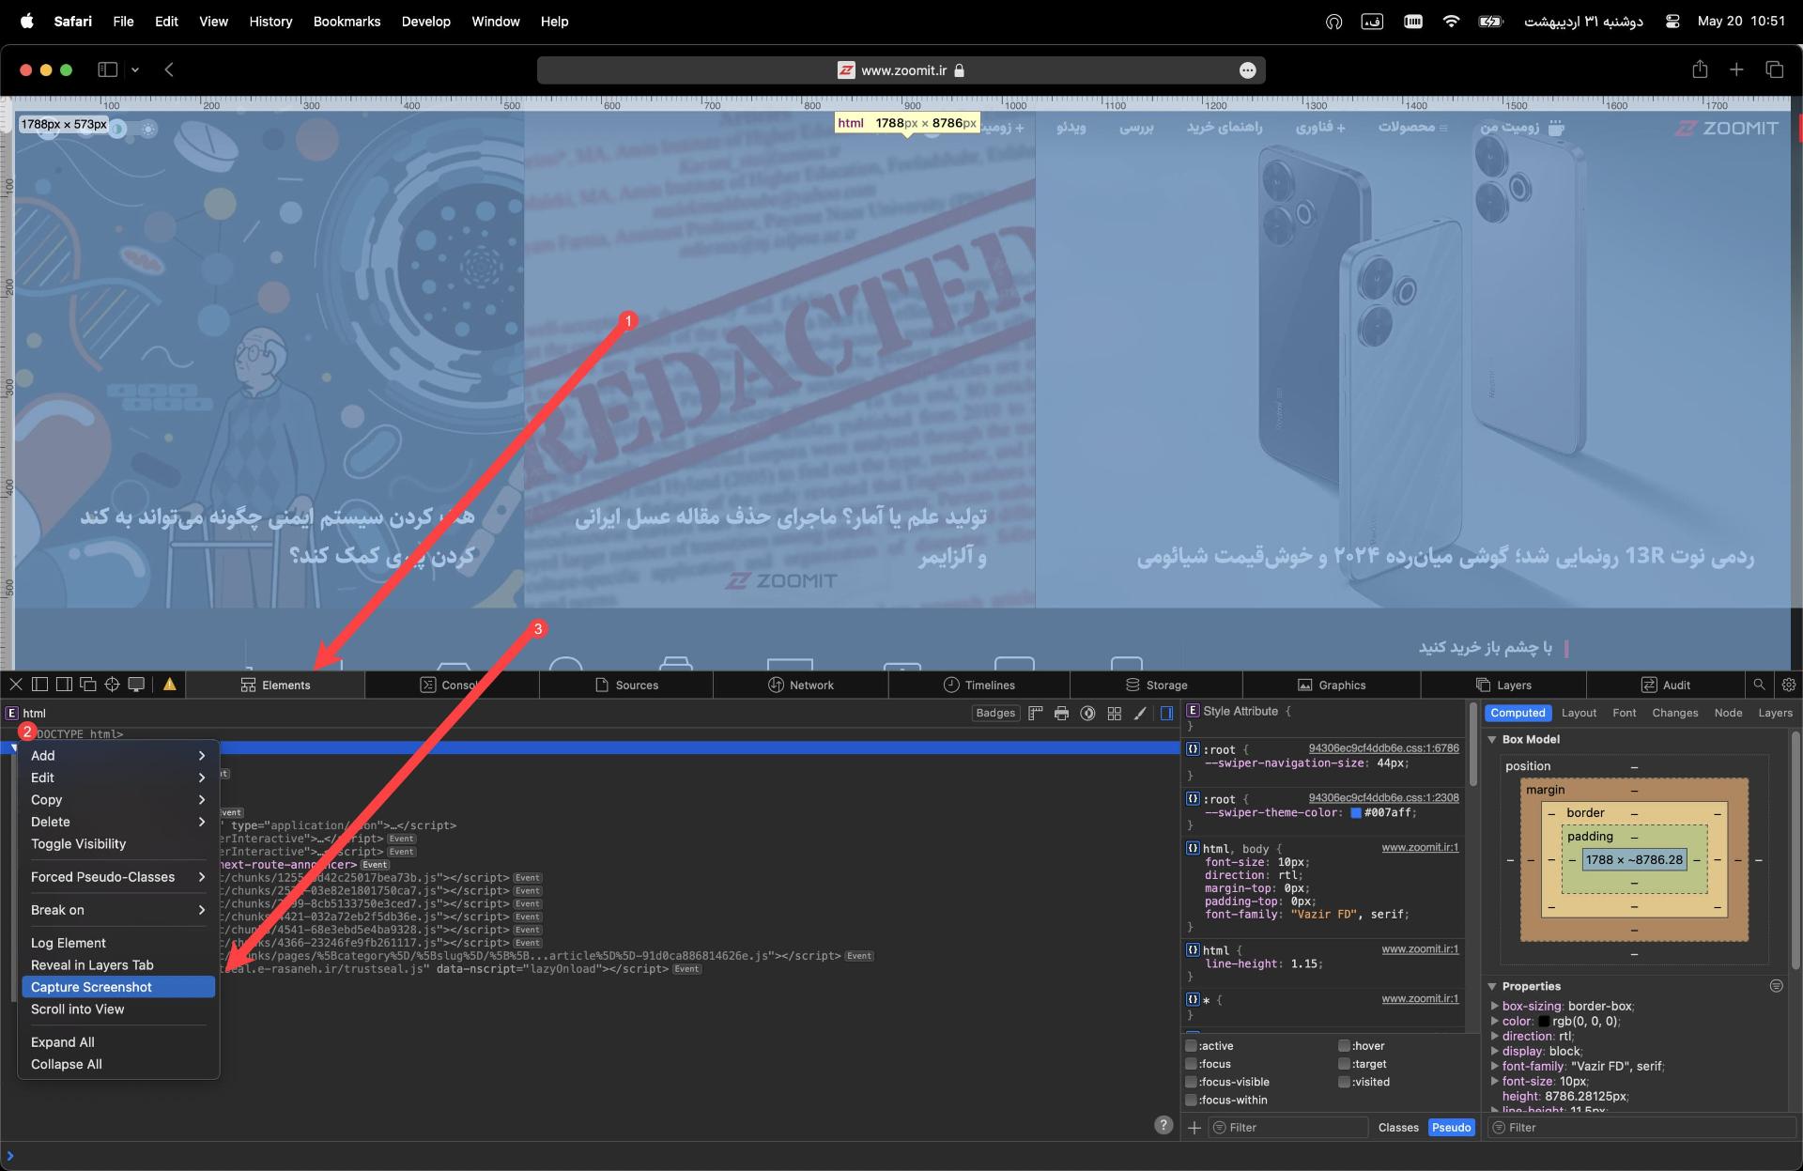
Task: Expand the Delete submenu
Action: click(x=118, y=822)
